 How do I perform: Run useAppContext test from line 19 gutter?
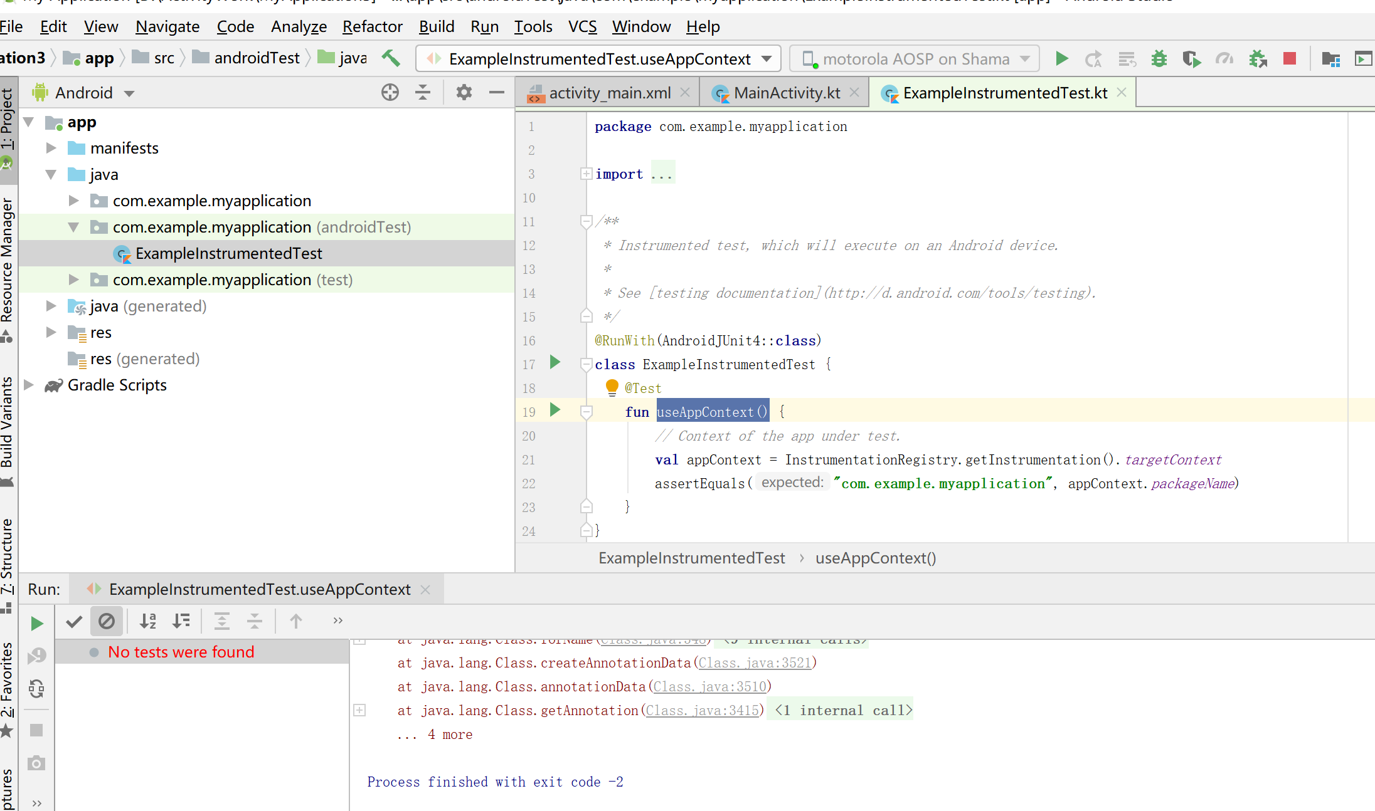click(x=555, y=410)
